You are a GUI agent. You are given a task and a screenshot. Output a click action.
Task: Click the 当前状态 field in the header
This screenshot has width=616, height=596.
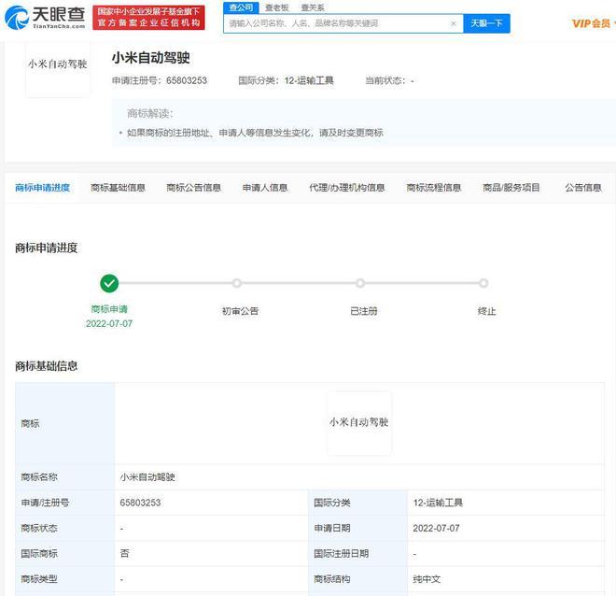click(x=389, y=80)
